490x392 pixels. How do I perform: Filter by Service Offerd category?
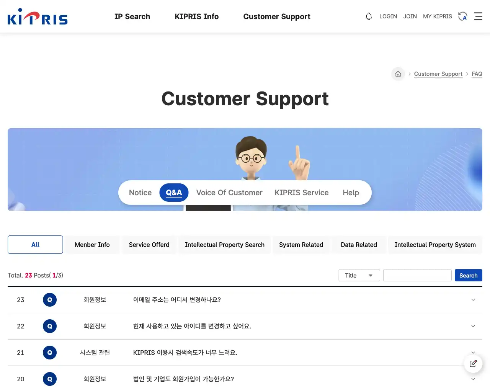coord(149,245)
